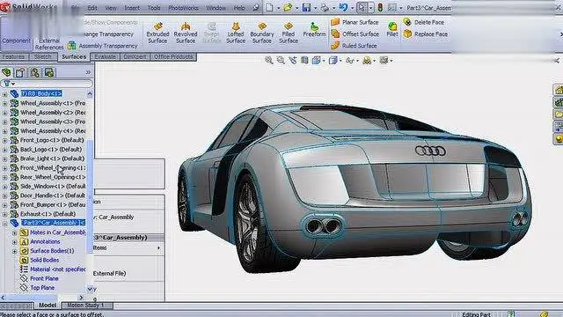The image size is (563, 317).
Task: Click the Swept Surface tool
Action: 212,33
